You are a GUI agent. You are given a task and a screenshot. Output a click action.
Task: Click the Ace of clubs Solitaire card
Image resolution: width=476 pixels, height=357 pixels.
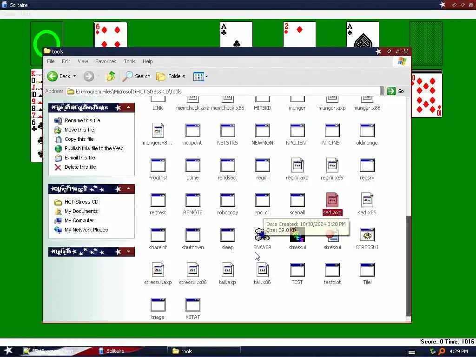click(x=236, y=34)
